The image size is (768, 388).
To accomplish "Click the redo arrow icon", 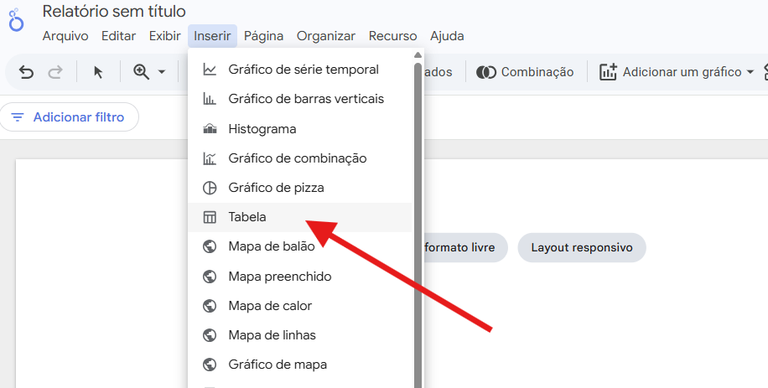I will (55, 72).
